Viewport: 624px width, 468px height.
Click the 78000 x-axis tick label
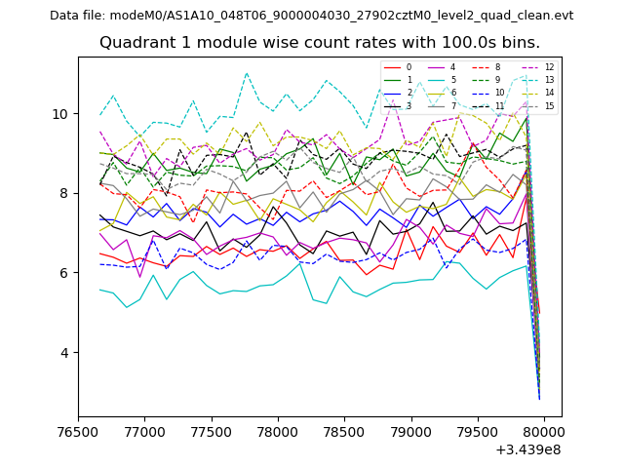278,430
